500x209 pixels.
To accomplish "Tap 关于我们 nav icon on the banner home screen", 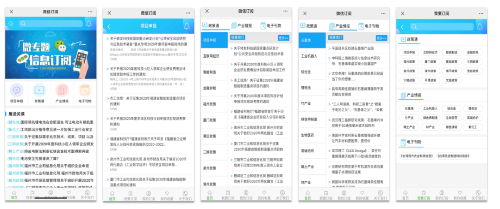I will point(87,193).
